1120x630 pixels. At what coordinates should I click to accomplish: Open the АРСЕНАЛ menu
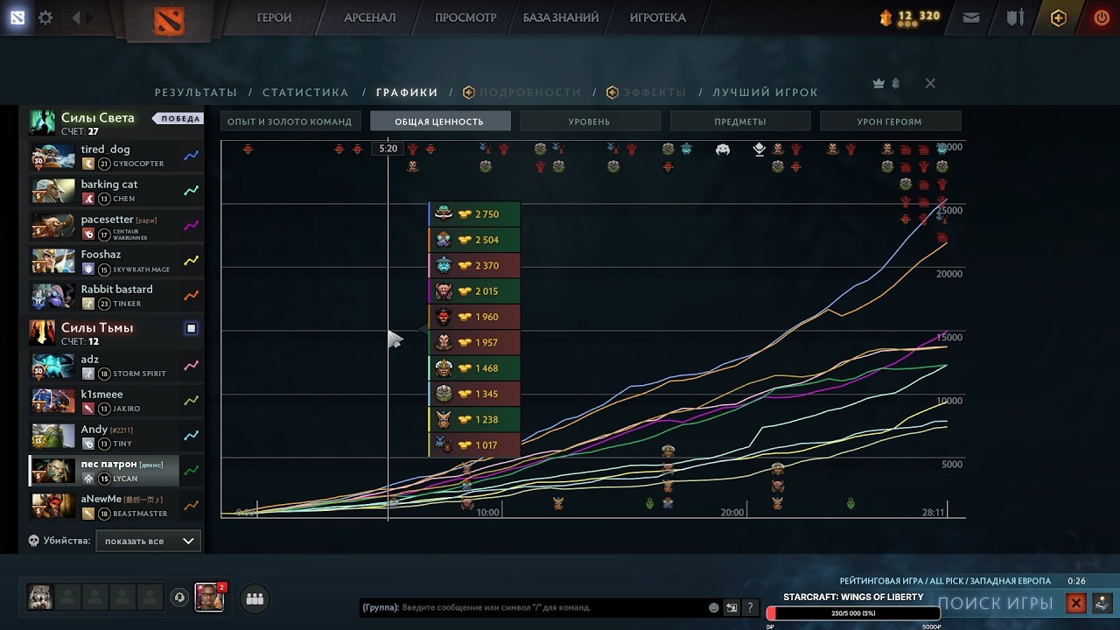tap(369, 17)
